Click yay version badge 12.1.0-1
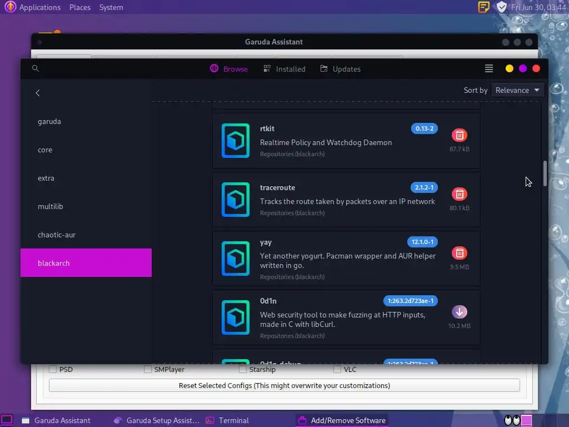This screenshot has height=427, width=569. click(422, 242)
